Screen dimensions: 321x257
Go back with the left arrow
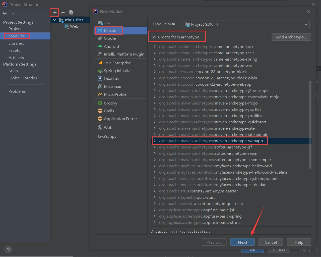coord(5,13)
